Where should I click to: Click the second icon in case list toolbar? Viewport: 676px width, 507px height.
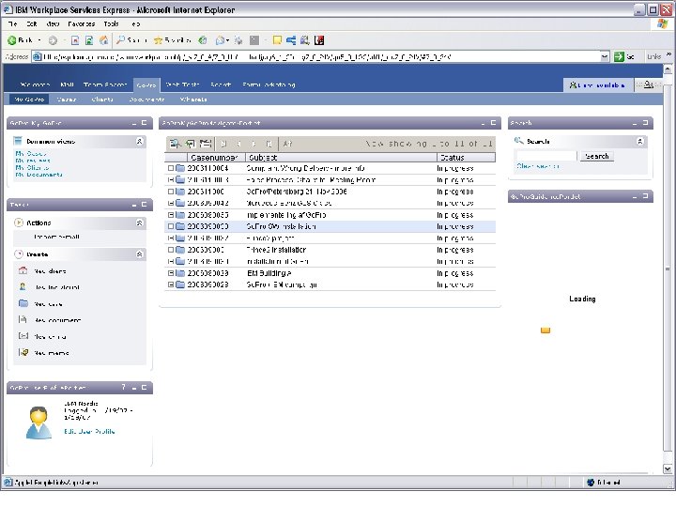(x=190, y=144)
